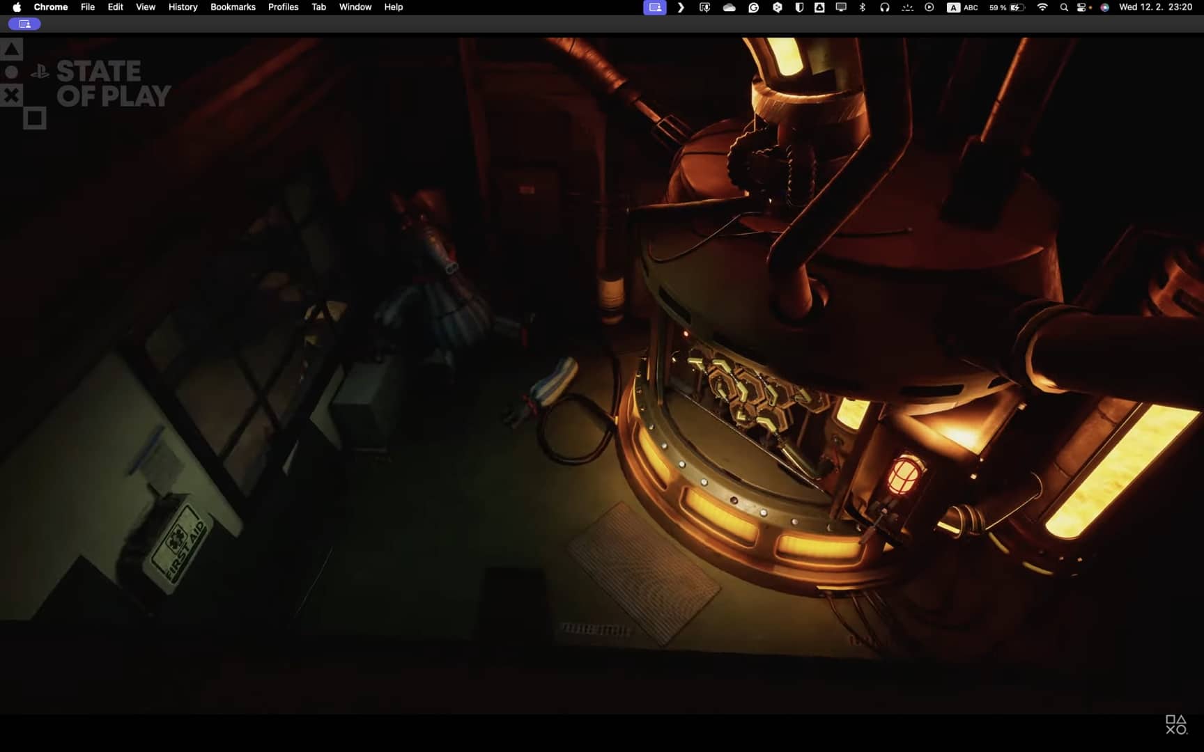Viewport: 1204px width, 752px height.
Task: Click the purple screen sharing pill below menu bar
Action: coord(24,24)
